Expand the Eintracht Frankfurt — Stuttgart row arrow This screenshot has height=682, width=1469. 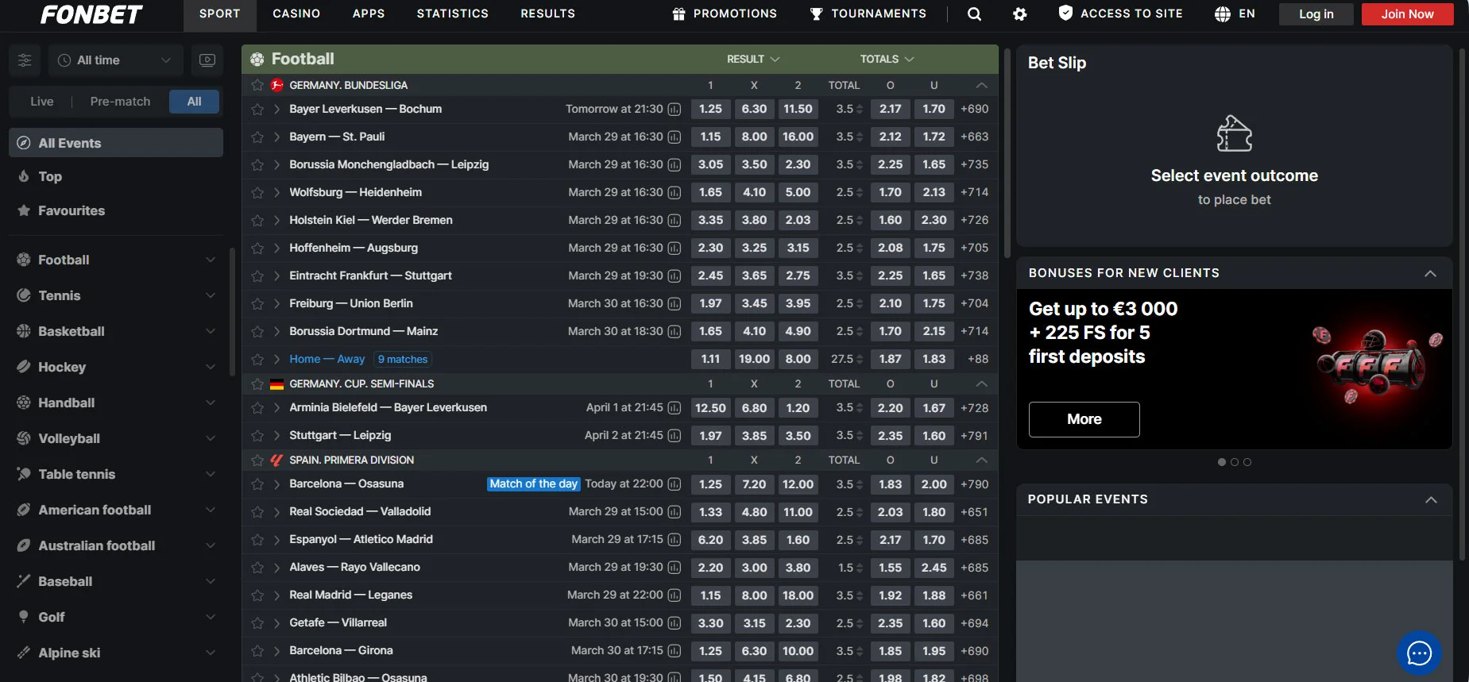pos(276,276)
